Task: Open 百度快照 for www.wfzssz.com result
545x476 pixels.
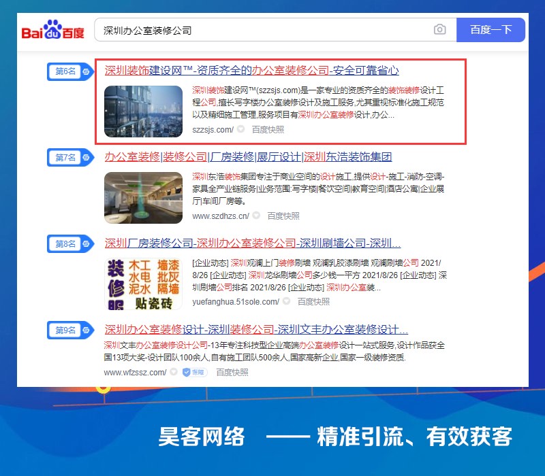Action: tap(232, 373)
